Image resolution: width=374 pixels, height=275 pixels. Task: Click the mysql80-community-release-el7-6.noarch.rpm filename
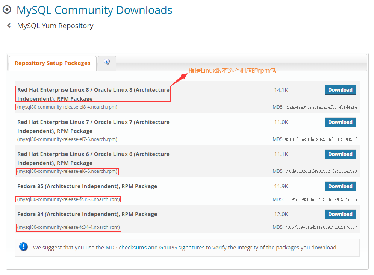tap(67, 139)
